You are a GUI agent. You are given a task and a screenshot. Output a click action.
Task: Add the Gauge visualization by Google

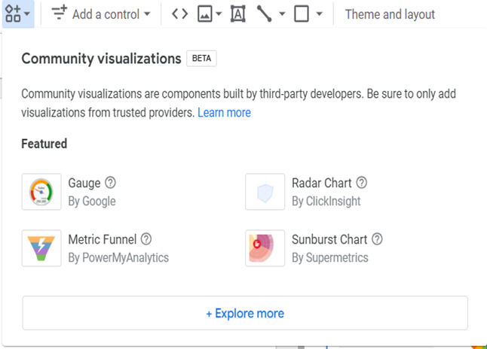click(42, 192)
